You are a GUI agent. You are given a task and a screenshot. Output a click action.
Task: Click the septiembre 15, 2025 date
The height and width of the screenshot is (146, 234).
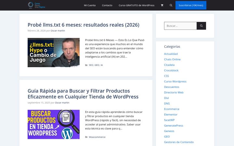39,103
